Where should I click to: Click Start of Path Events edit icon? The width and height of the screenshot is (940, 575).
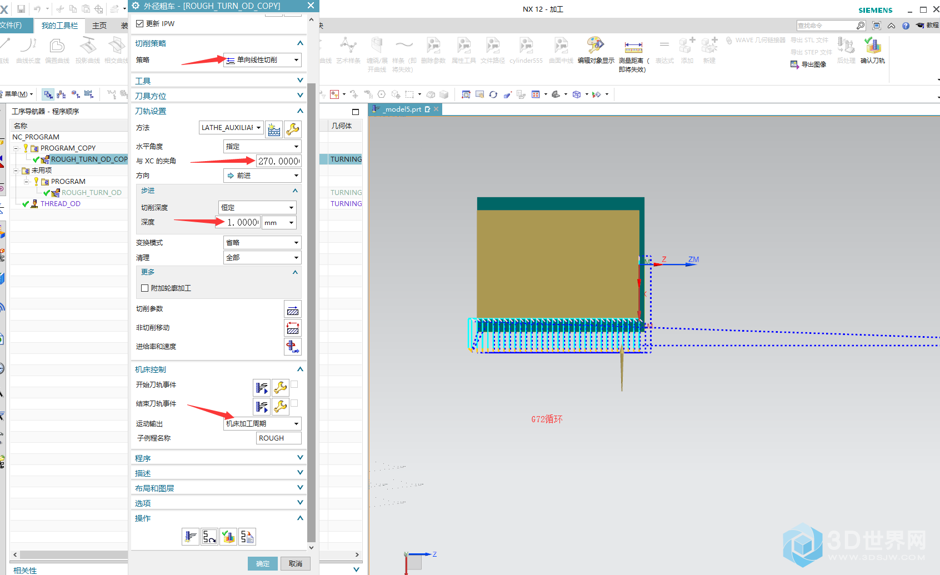pyautogui.click(x=262, y=387)
